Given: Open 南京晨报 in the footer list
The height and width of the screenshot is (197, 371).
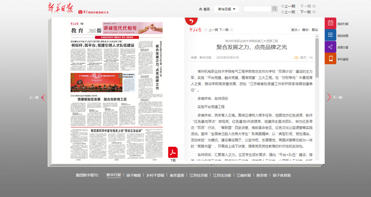Looking at the screenshot, I should (x=177, y=176).
